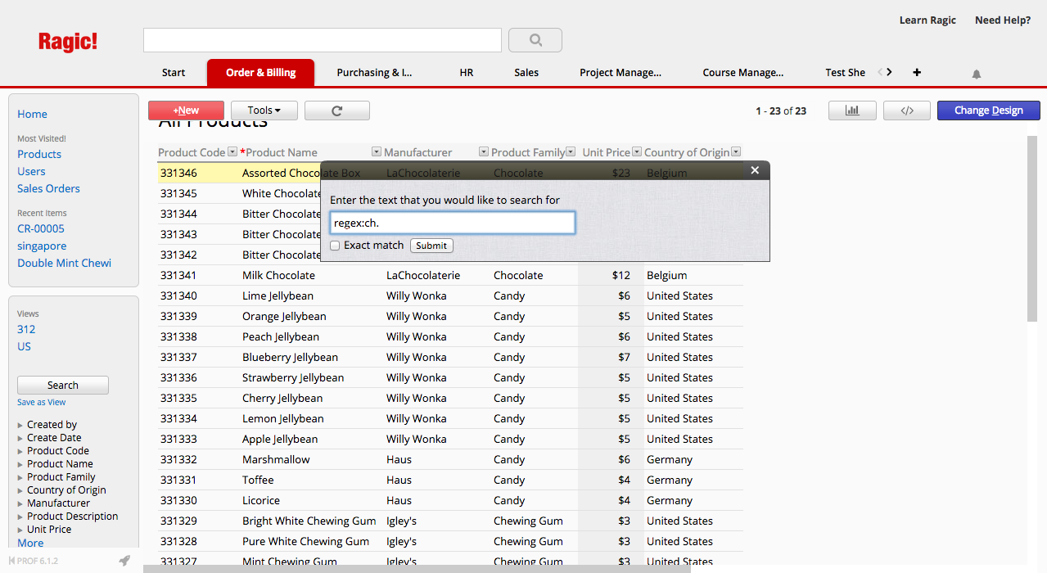Click the regex search text field
This screenshot has height=573, width=1047.
point(453,223)
